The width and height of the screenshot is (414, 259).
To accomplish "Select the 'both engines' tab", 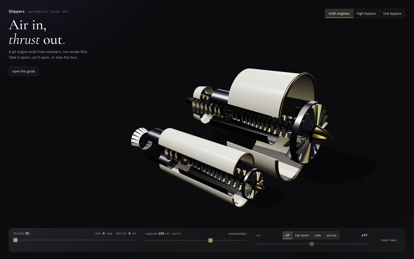I will (x=339, y=13).
